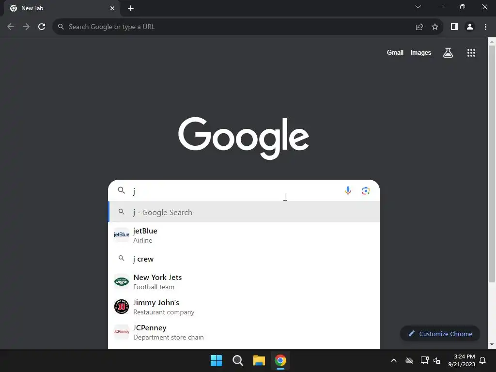Open the tab search dropdown chevron

(x=418, y=7)
